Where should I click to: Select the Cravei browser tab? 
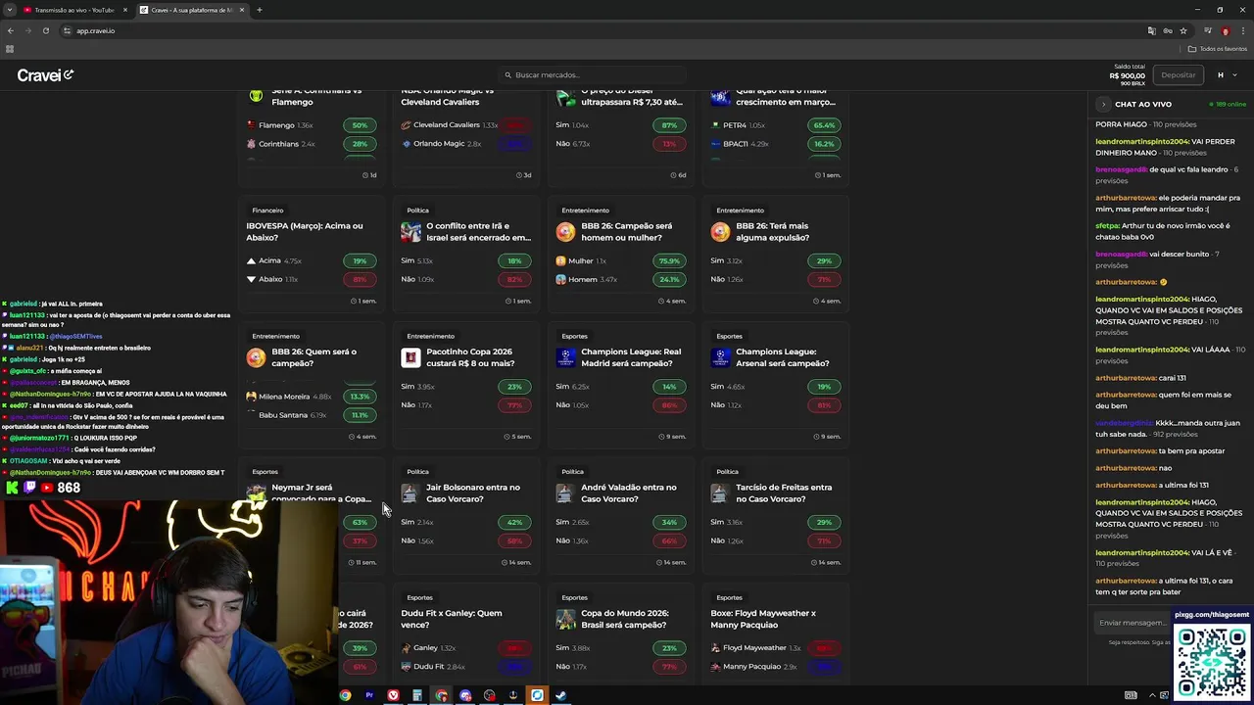click(x=192, y=10)
